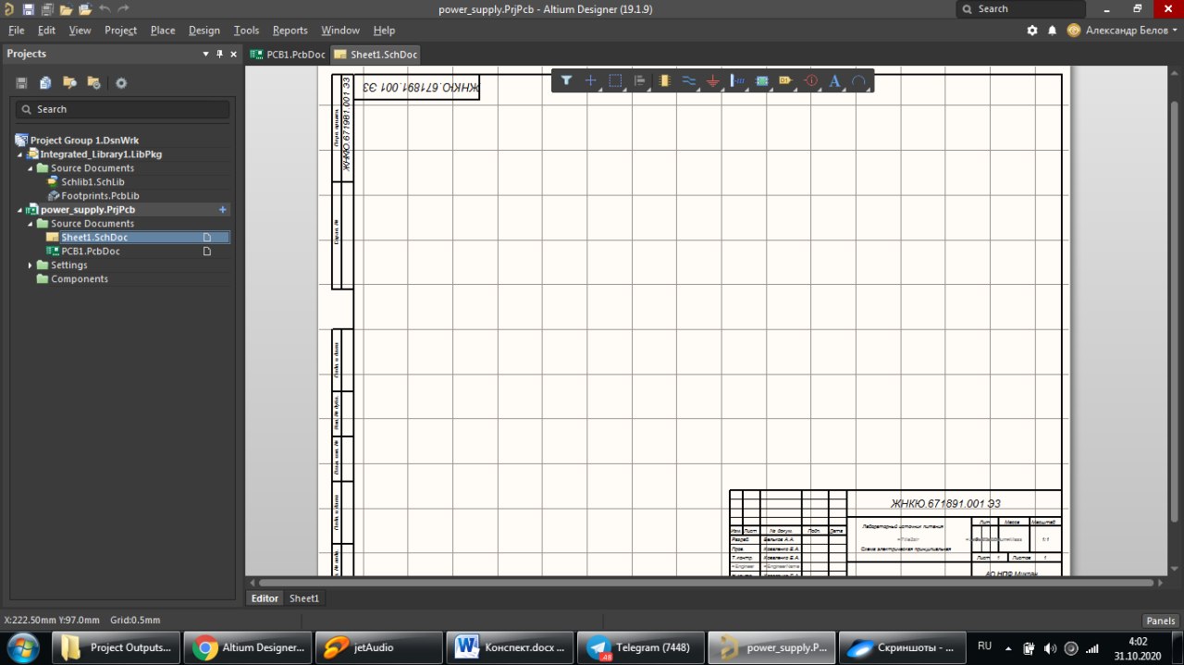This screenshot has height=665, width=1184.
Task: Select the place arc drawing tool
Action: [858, 80]
